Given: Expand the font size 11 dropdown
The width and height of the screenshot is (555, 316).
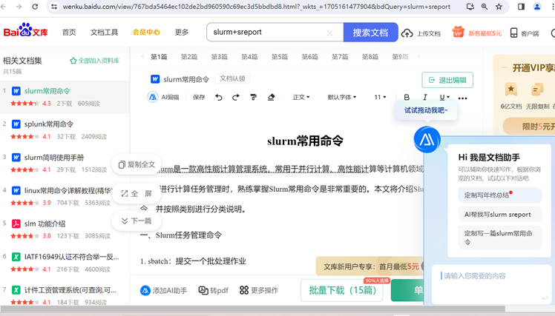Looking at the screenshot, I should coord(380,97).
